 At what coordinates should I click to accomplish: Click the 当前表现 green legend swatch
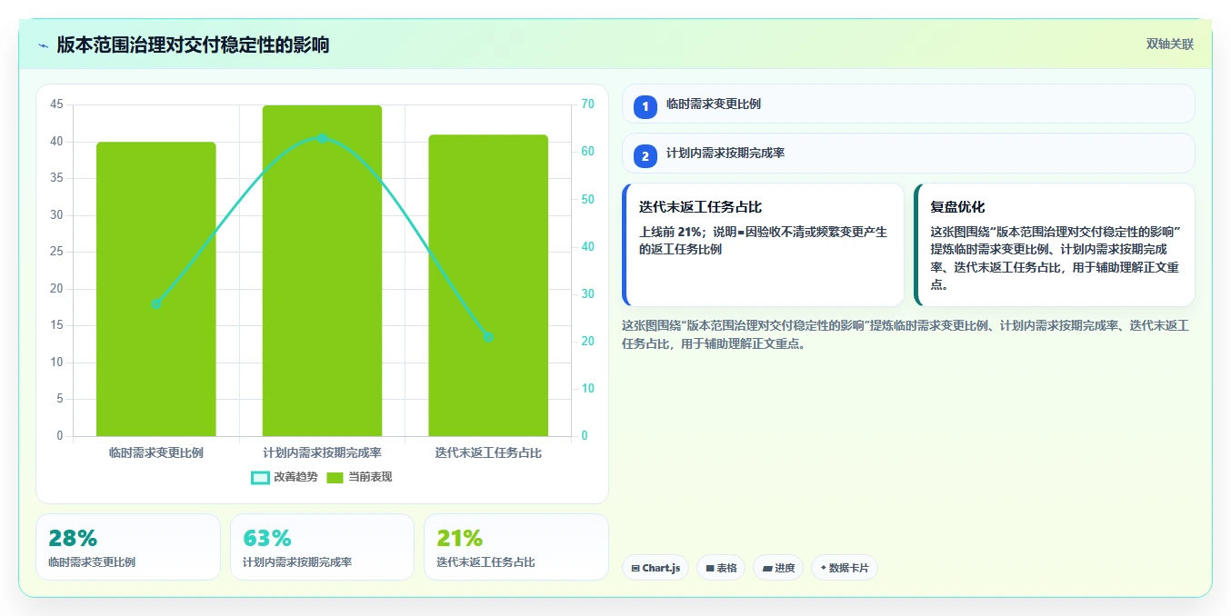click(335, 477)
